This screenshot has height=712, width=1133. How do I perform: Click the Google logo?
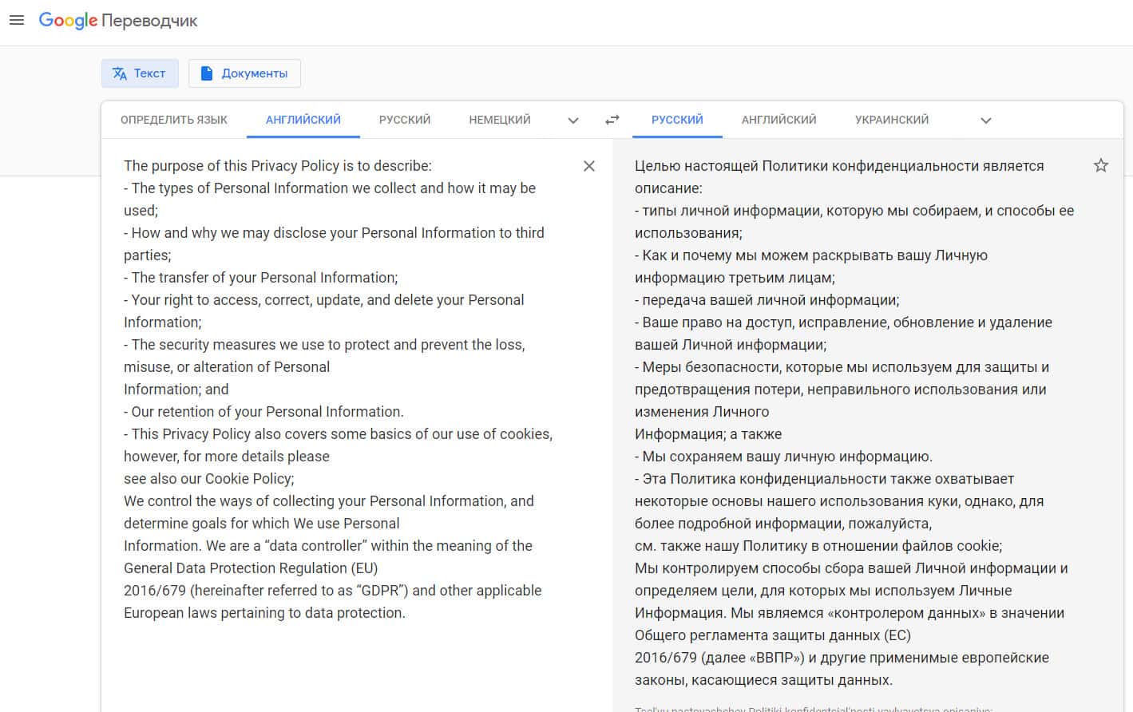[x=68, y=20]
